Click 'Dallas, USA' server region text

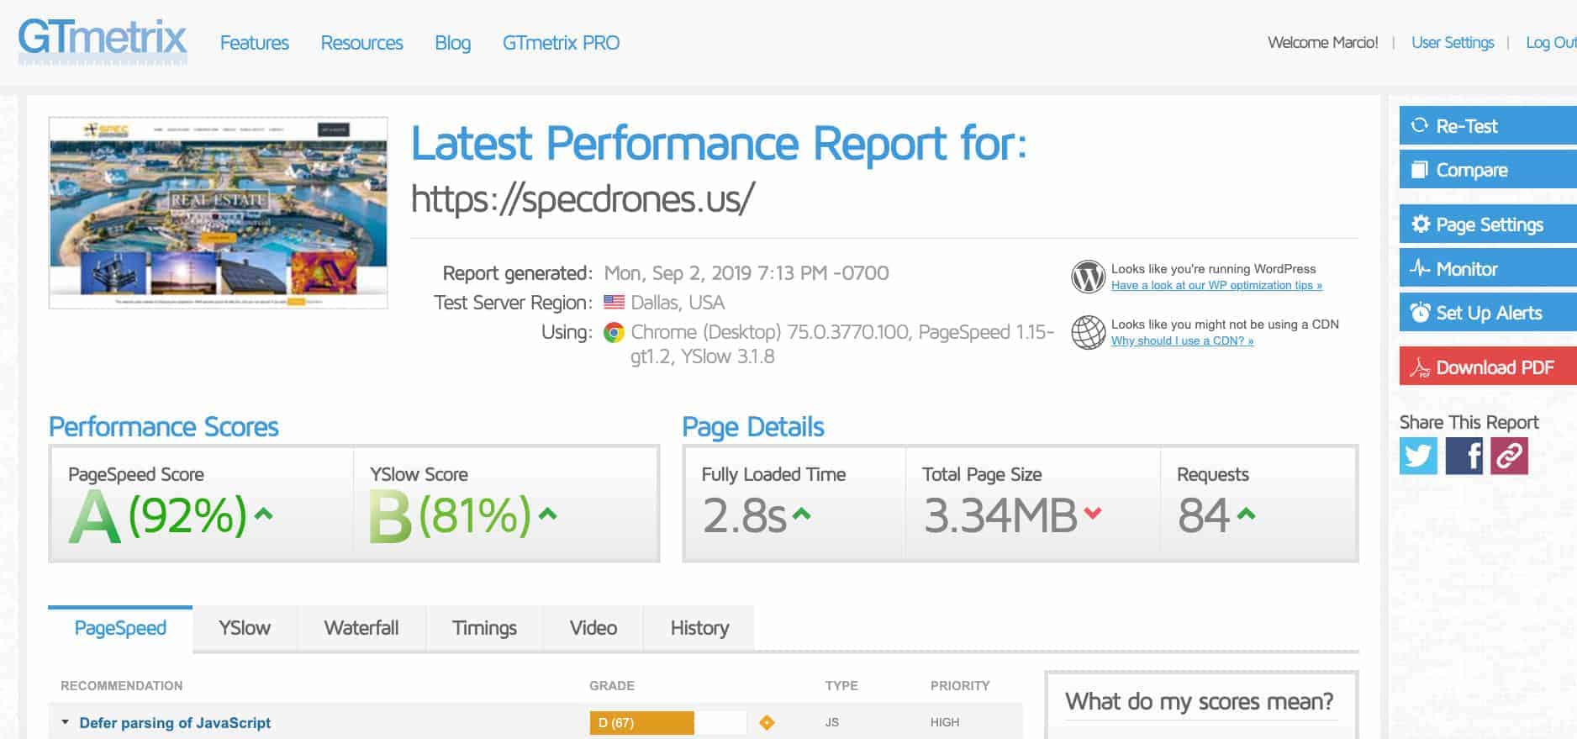[x=678, y=303]
